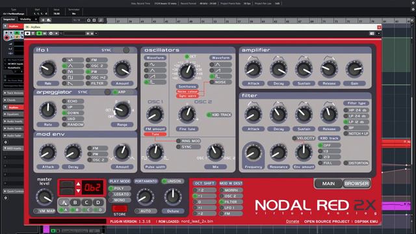Click the Add Track plus icon
Viewport: 416px width, 234px height.
pyautogui.click(x=43, y=20)
